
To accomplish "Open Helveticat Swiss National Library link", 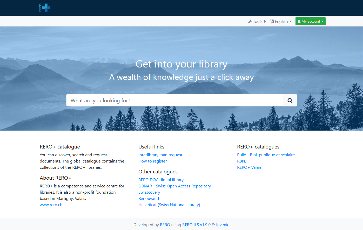I will tap(169, 205).
